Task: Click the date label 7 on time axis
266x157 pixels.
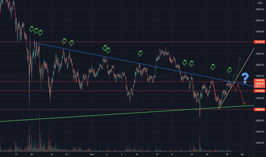Action: pyautogui.click(x=122, y=154)
